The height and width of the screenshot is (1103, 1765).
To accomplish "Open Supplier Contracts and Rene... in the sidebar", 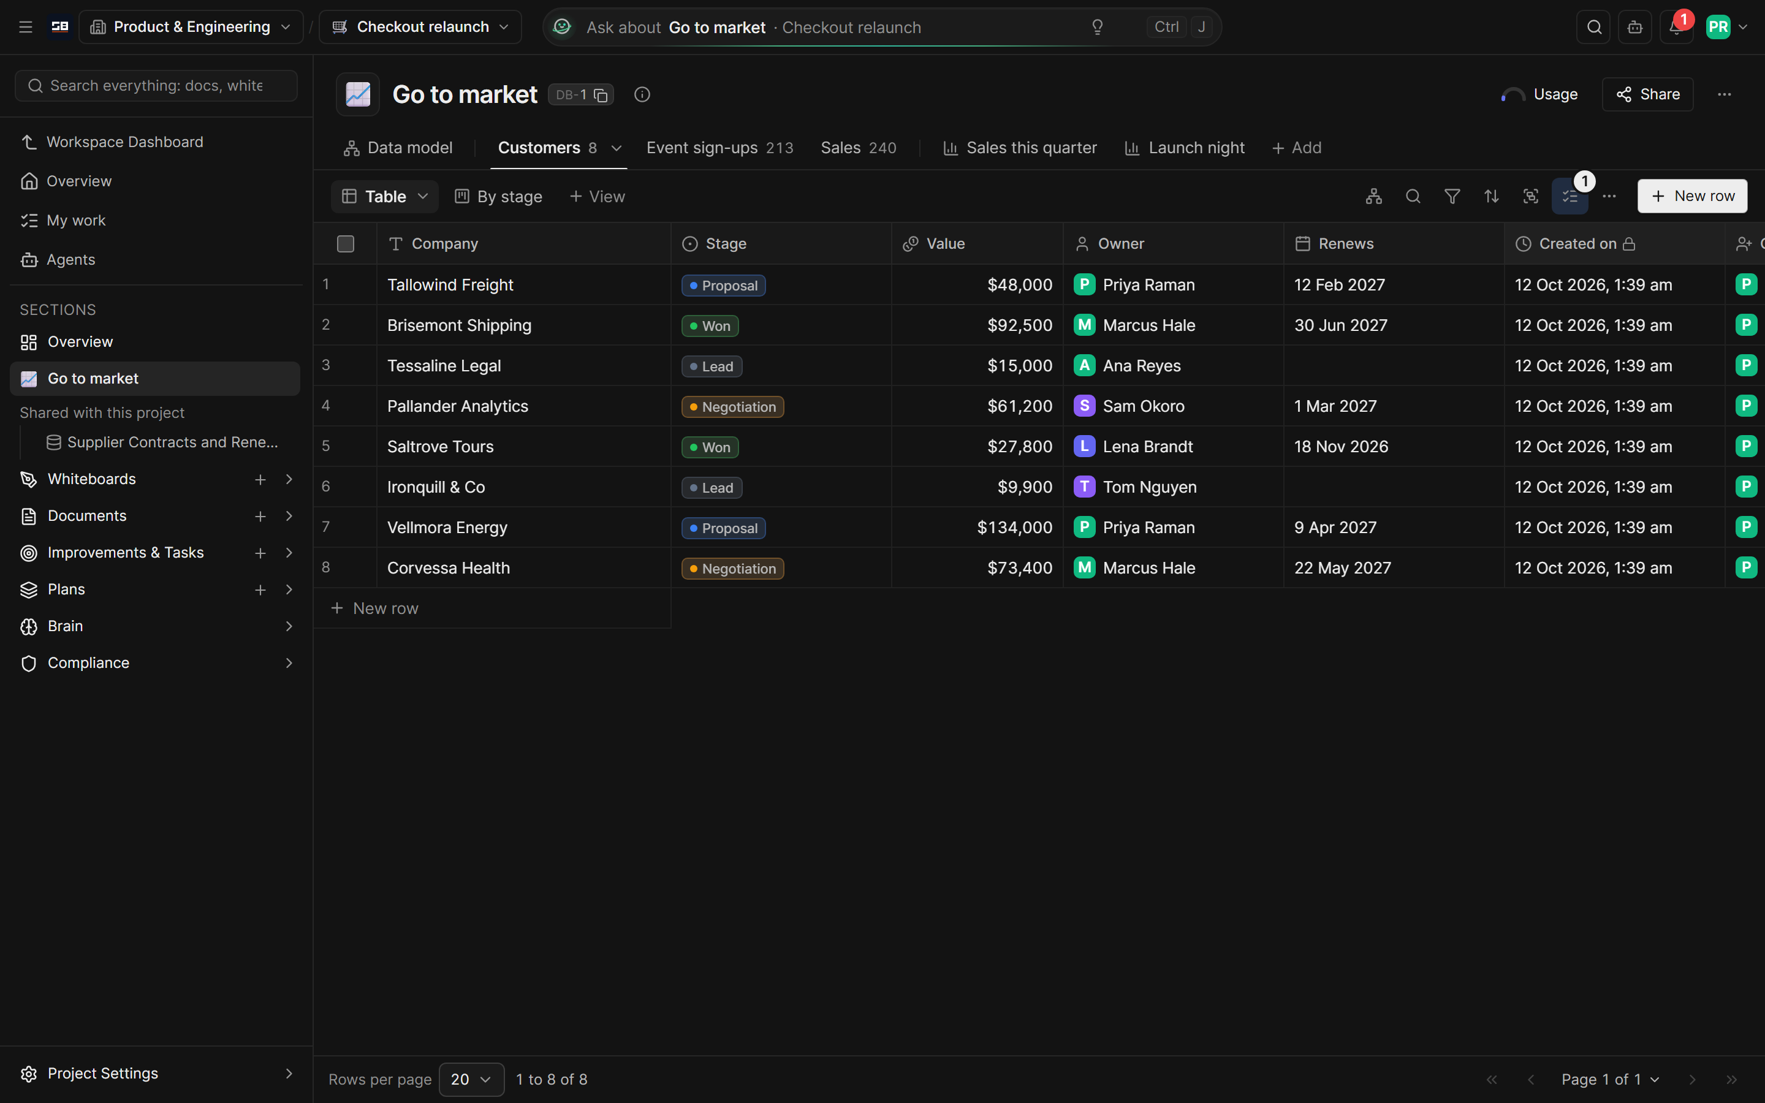I will point(162,442).
